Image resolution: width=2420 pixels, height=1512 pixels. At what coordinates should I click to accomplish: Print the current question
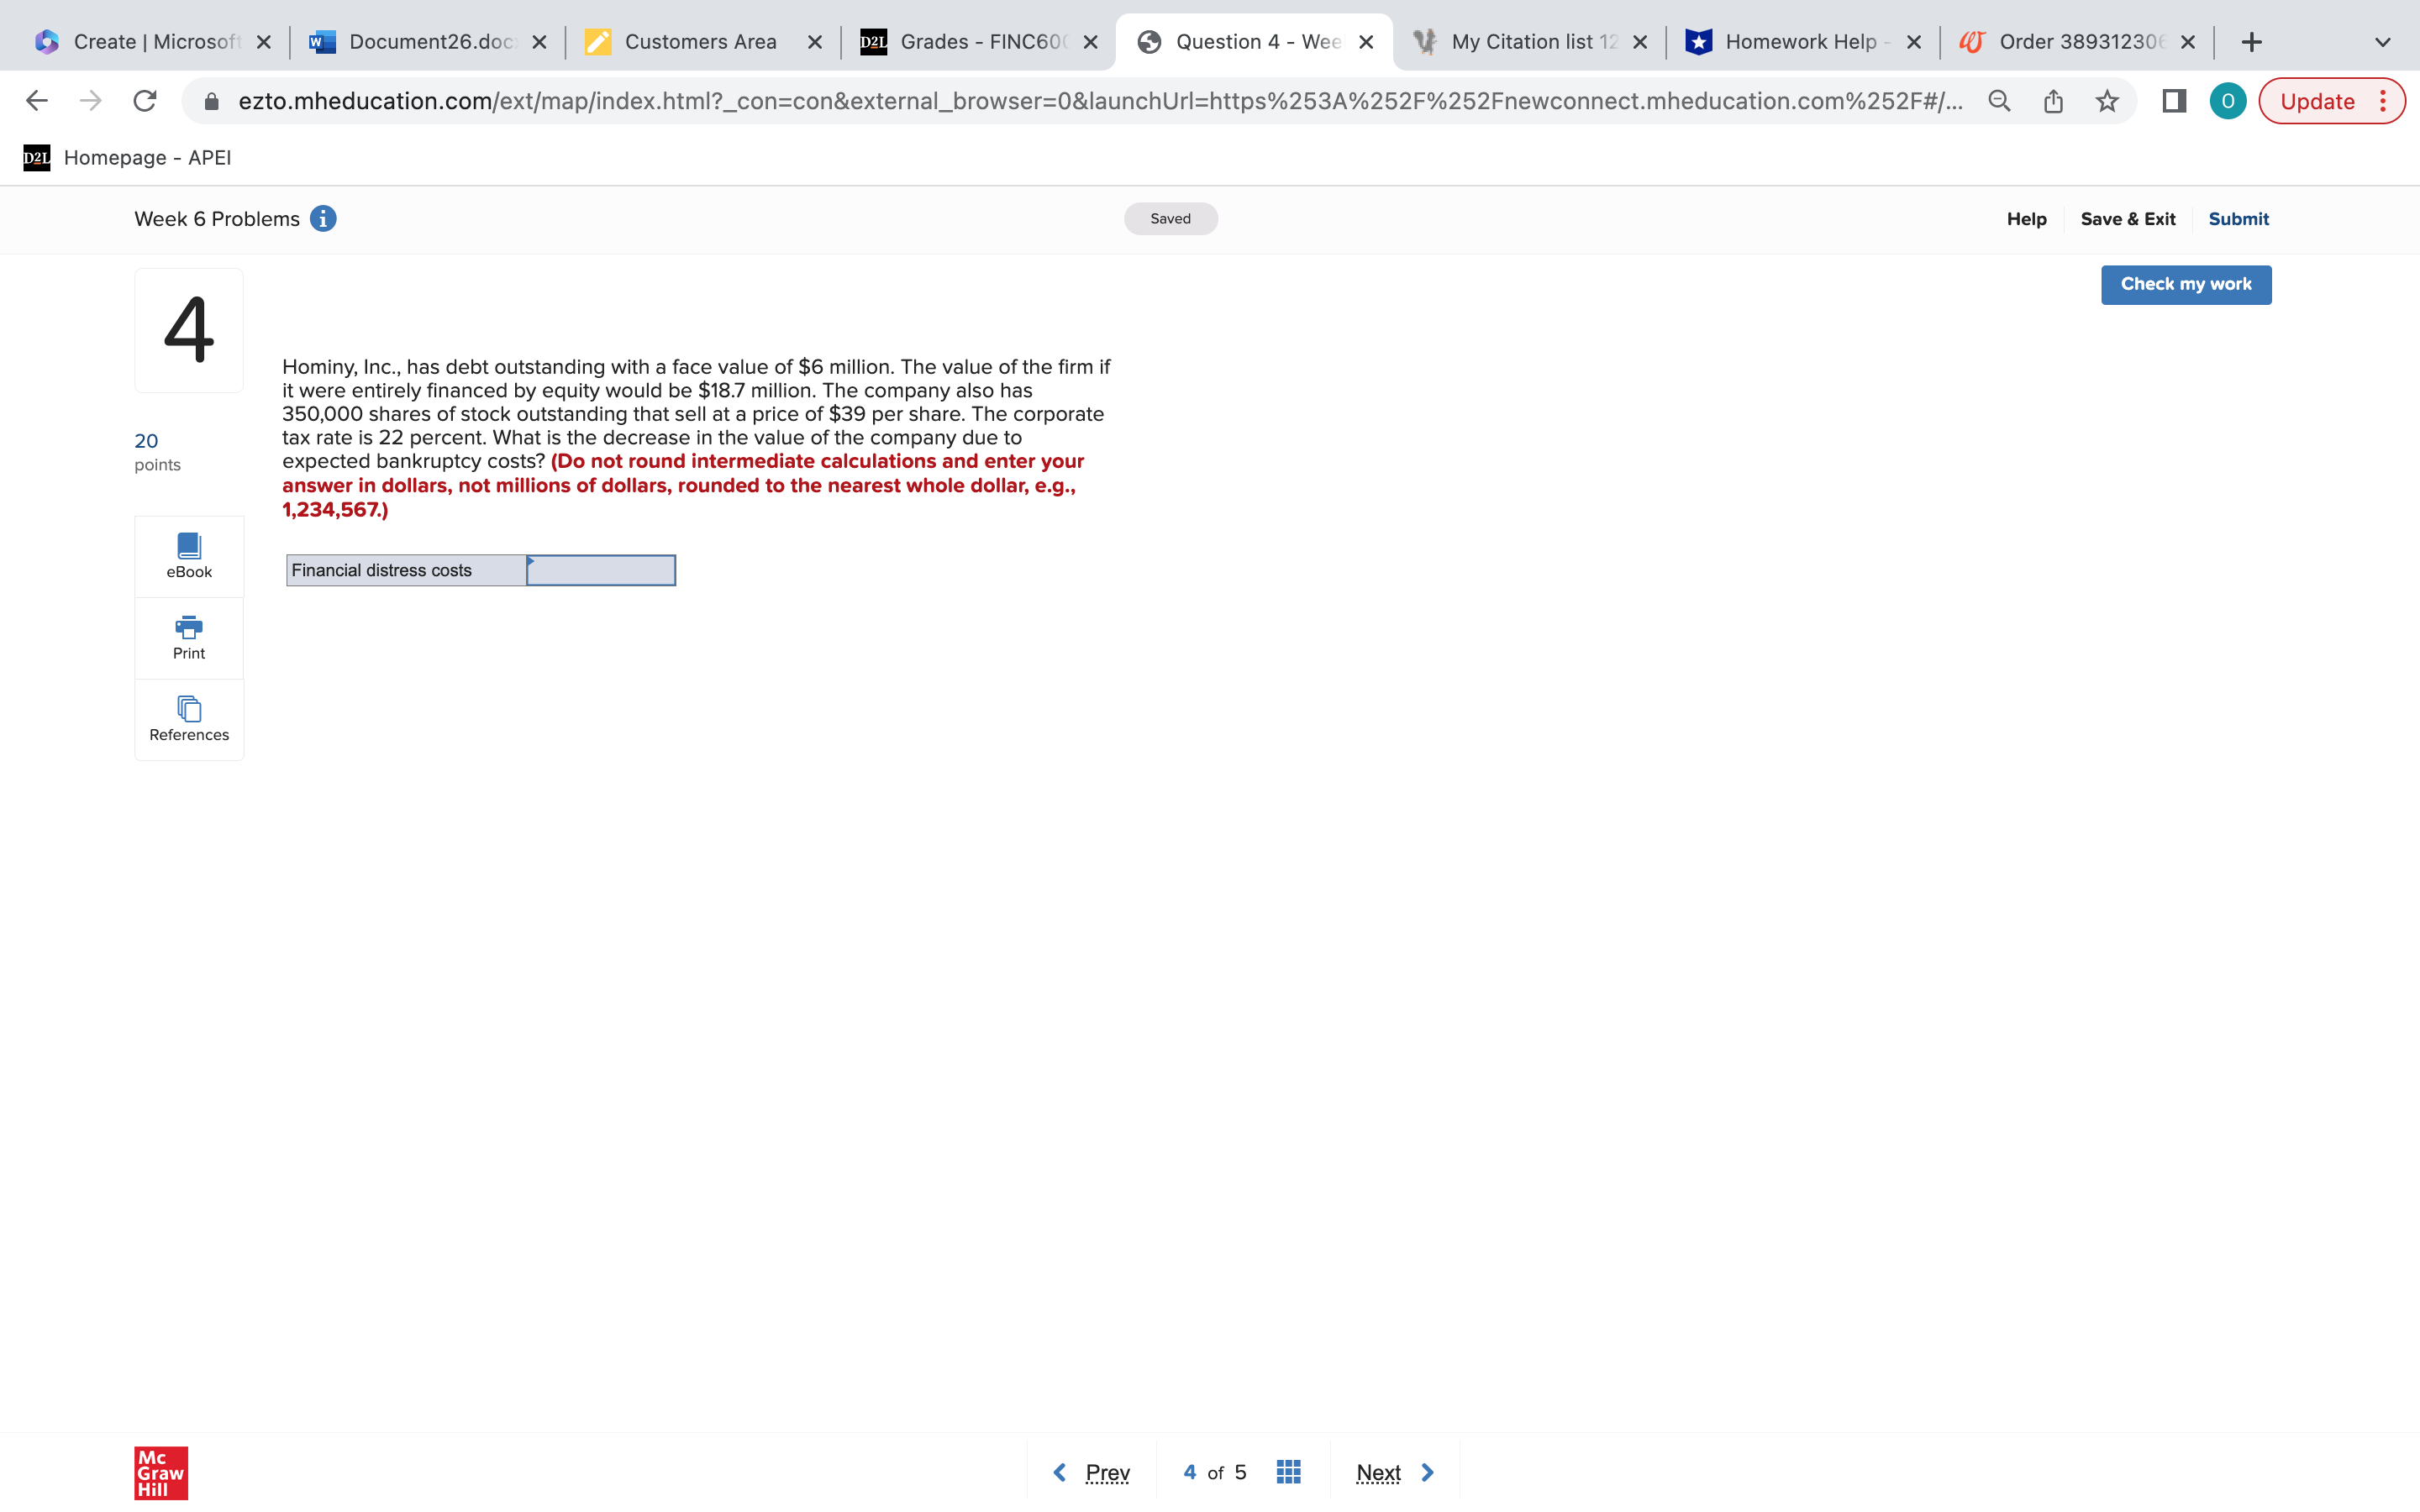coord(189,637)
